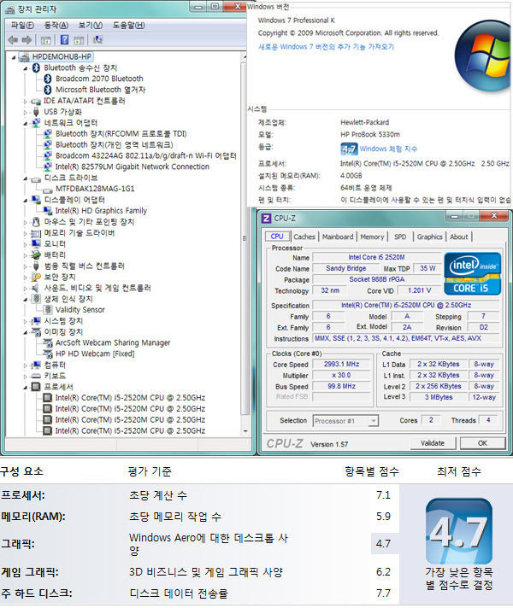Open the Windows 체험 지수 link

(388, 149)
